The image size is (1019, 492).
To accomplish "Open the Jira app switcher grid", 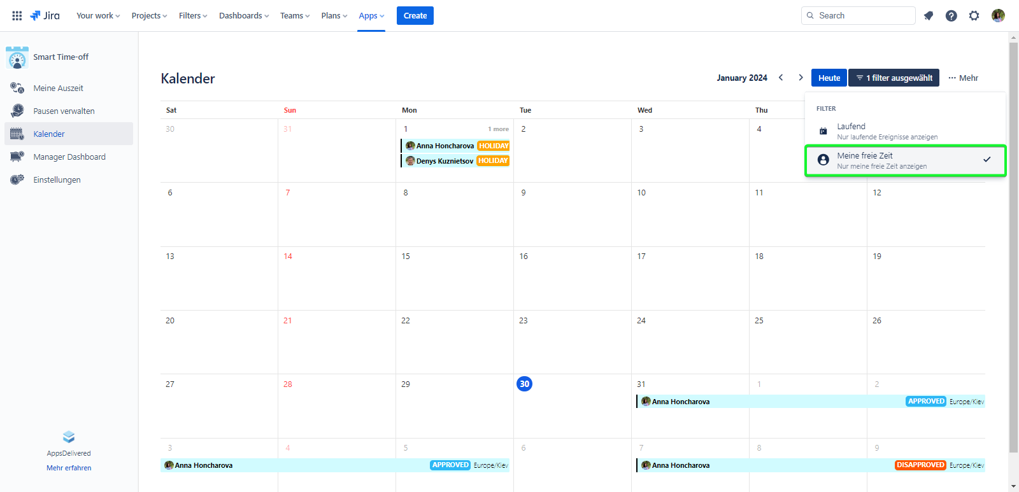I will [x=17, y=16].
